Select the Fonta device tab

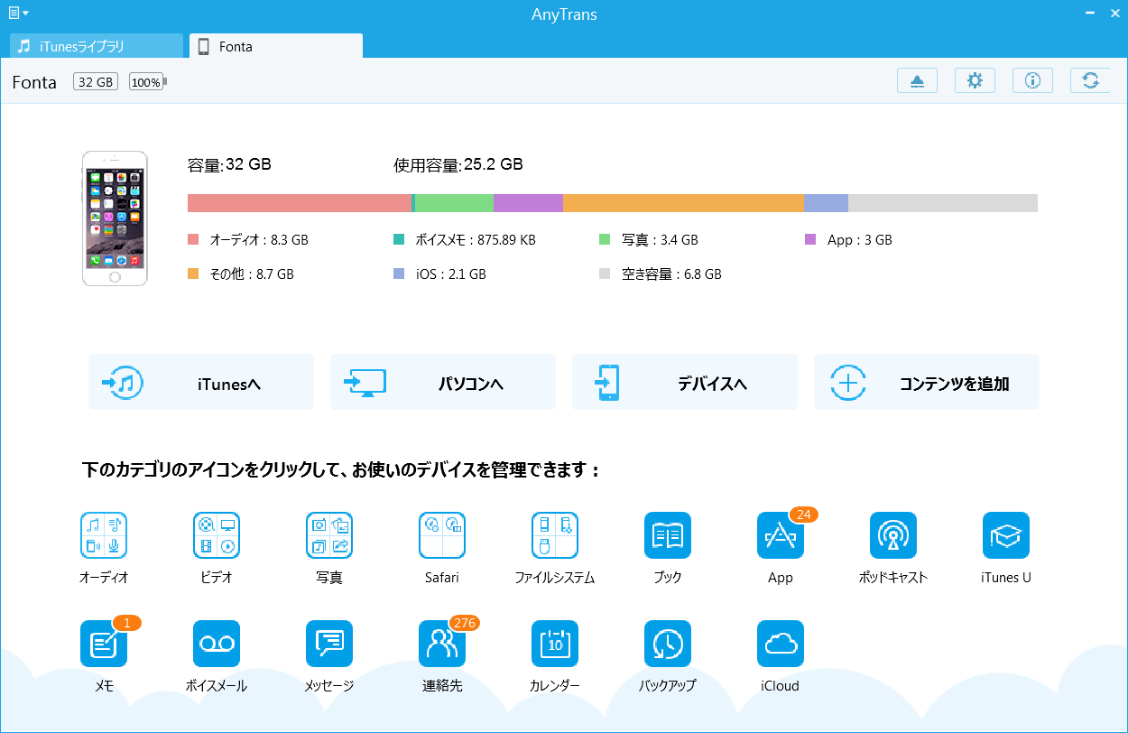click(x=276, y=46)
